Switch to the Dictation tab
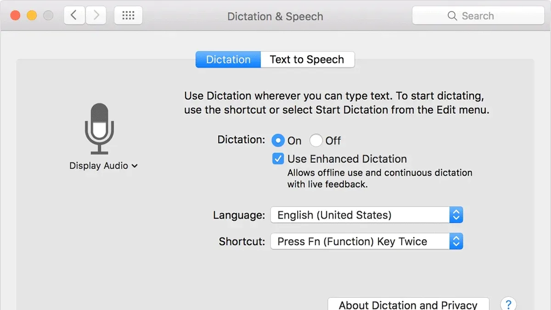Image resolution: width=551 pixels, height=310 pixels. 228,60
